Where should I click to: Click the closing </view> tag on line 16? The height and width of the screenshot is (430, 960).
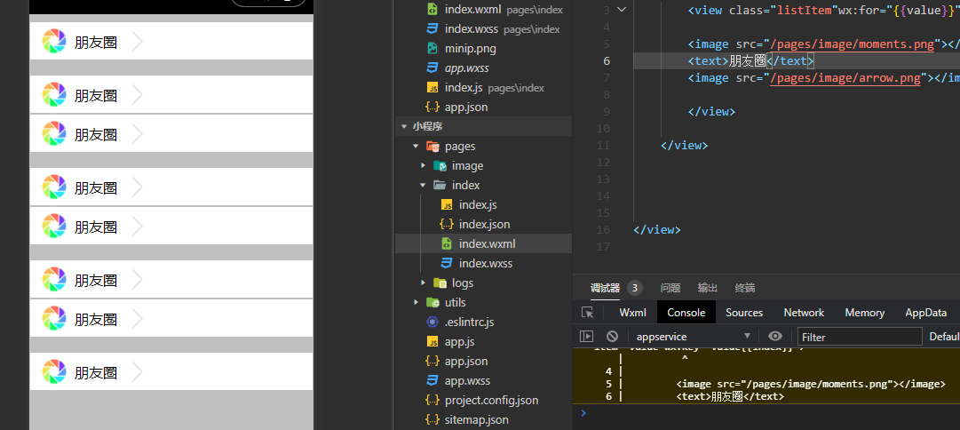pyautogui.click(x=657, y=230)
